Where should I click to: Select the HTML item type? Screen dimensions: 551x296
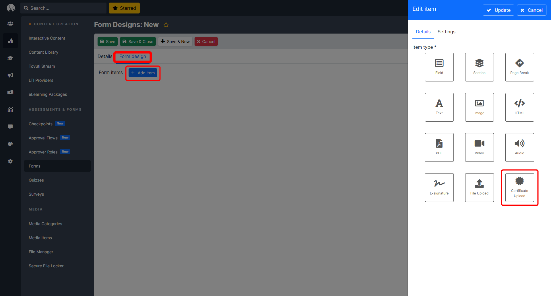click(x=519, y=107)
